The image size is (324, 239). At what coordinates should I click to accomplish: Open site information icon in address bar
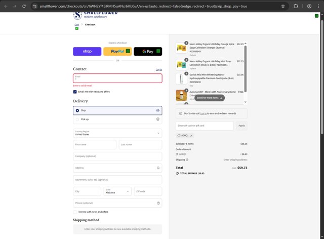[x=35, y=6]
